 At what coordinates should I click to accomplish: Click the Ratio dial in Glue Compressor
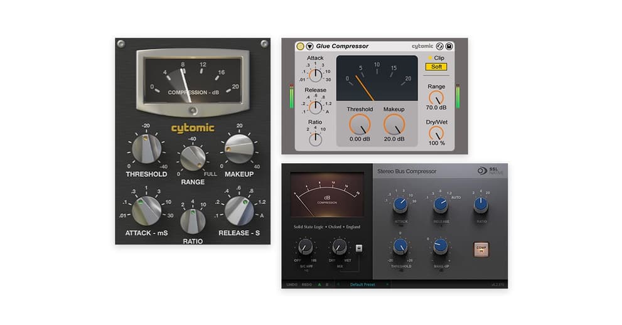tap(315, 139)
